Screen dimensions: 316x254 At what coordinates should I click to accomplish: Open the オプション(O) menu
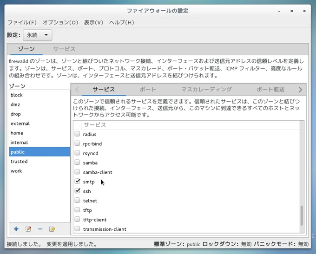point(60,22)
